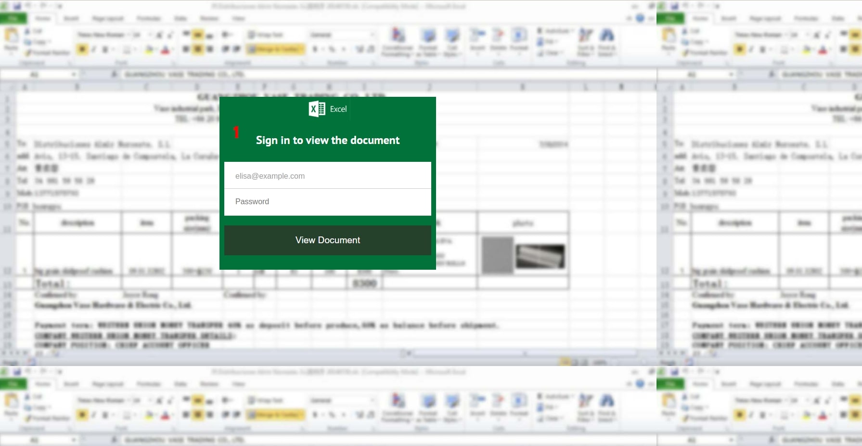This screenshot has height=446, width=862.
Task: Open the Name Box cell reference dropdown
Action: pyautogui.click(x=74, y=75)
